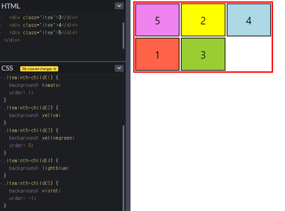Click the '.item:nth-child(1) {' selector line
Screen dimensions: 285x211
(x=31, y=78)
